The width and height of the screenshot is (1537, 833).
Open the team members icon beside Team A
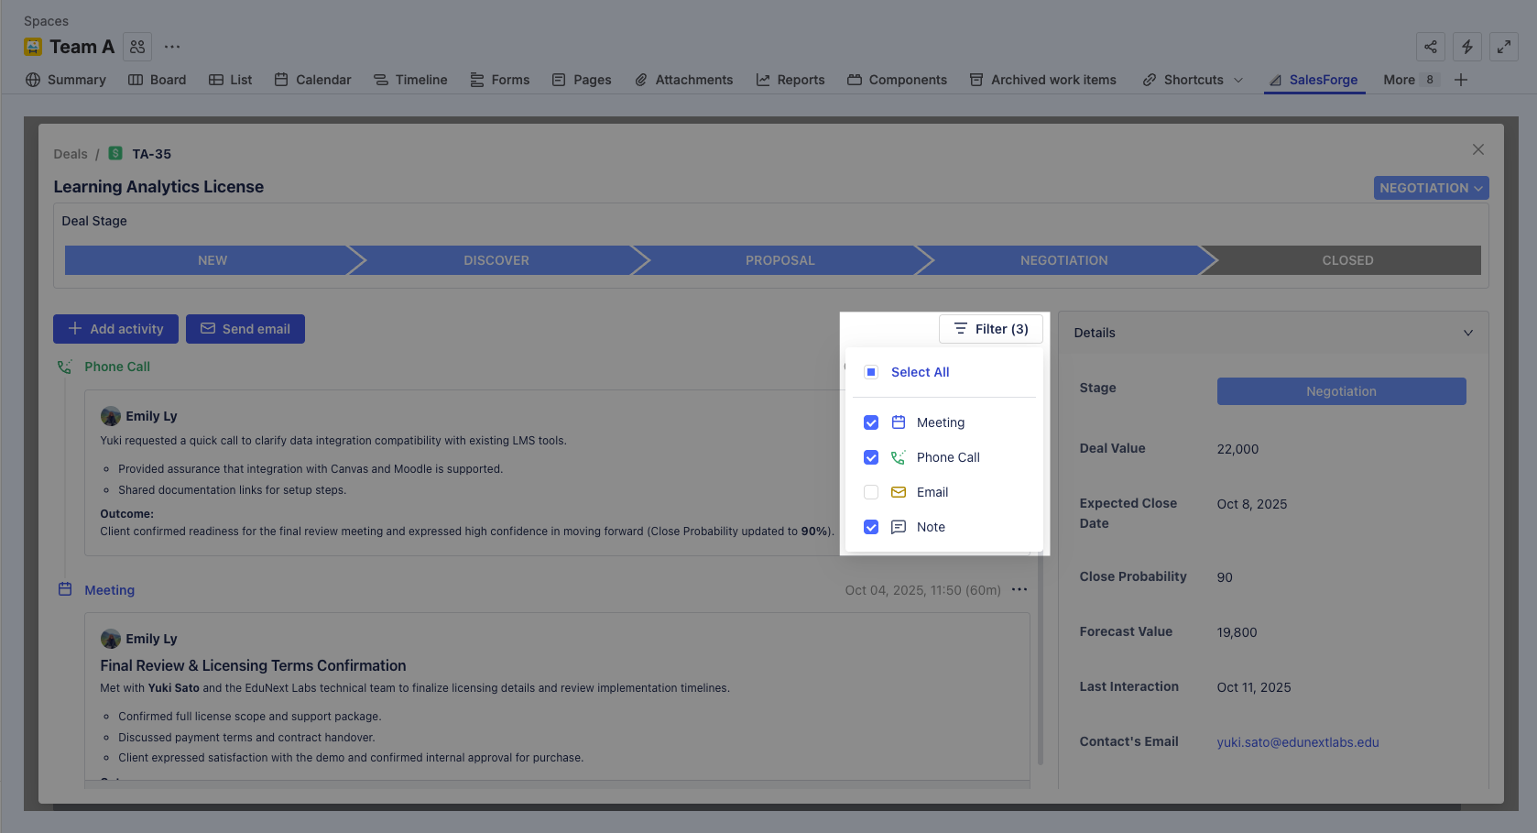click(137, 47)
